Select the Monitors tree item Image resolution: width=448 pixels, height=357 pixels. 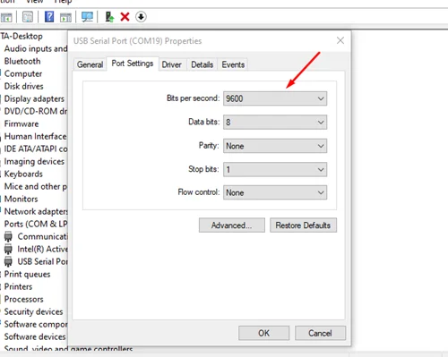point(22,199)
